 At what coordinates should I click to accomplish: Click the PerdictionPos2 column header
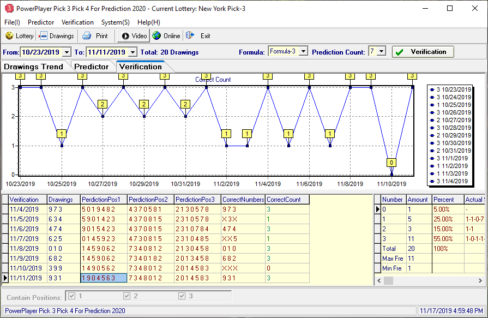[x=150, y=199]
